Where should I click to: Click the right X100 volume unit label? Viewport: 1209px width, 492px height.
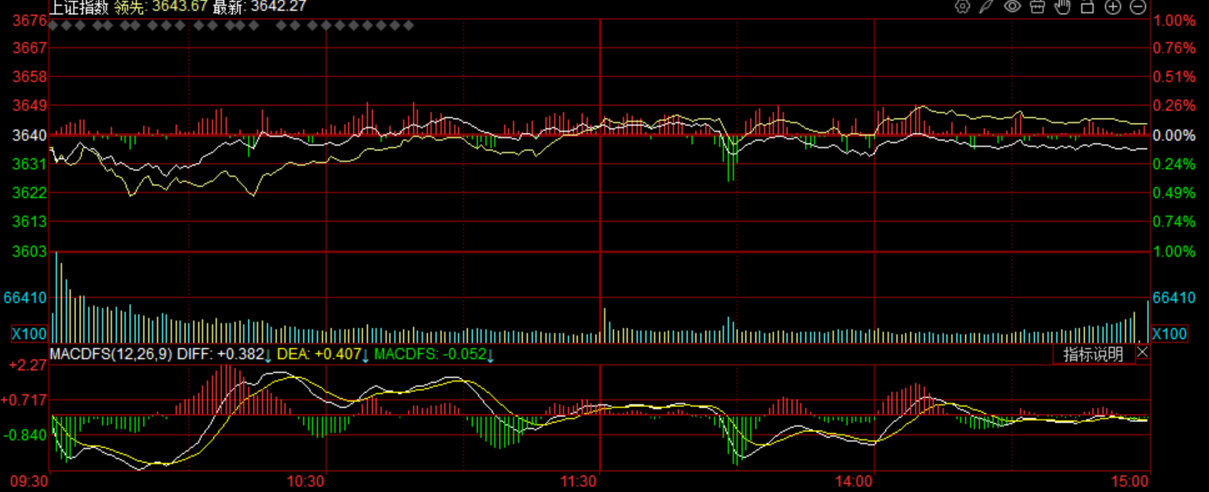click(1169, 334)
